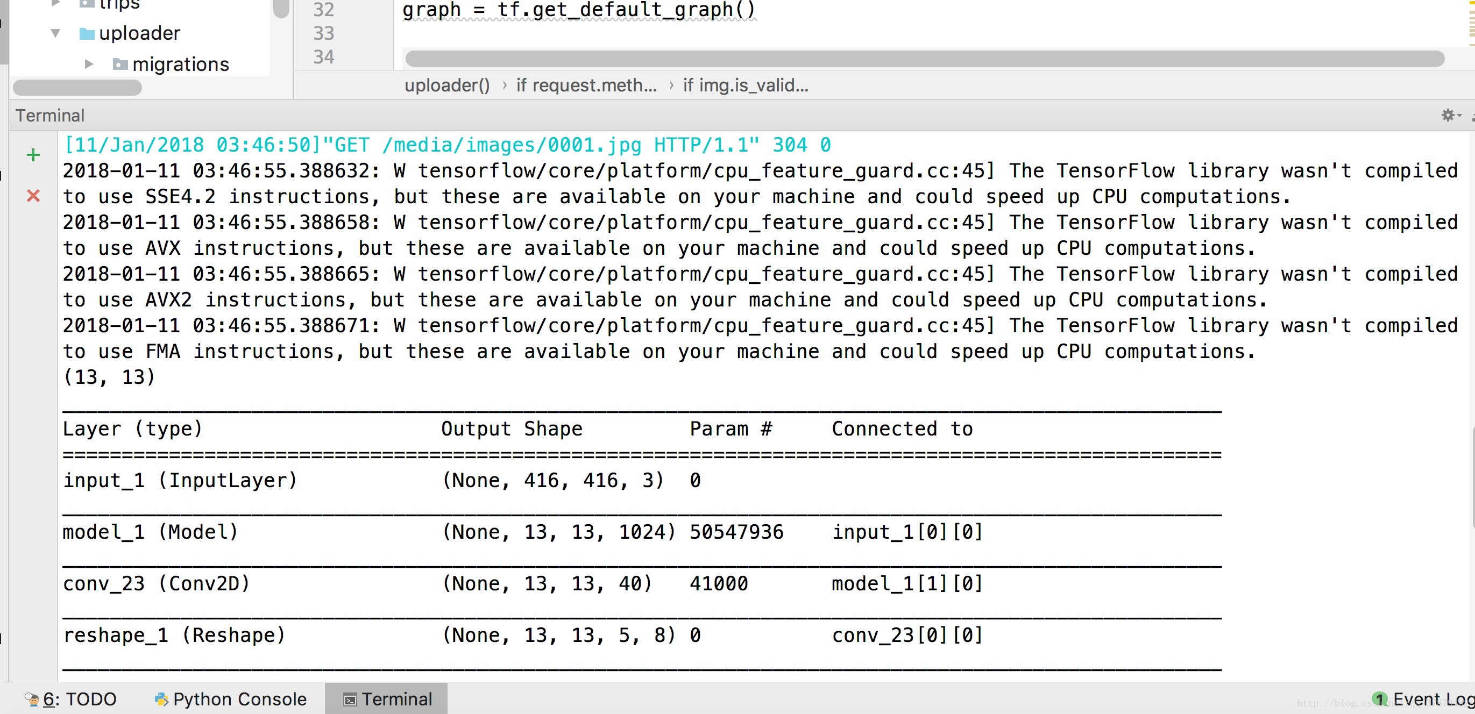Click the project tree vertical scrollbar thumb
1475x714 pixels.
click(x=281, y=8)
